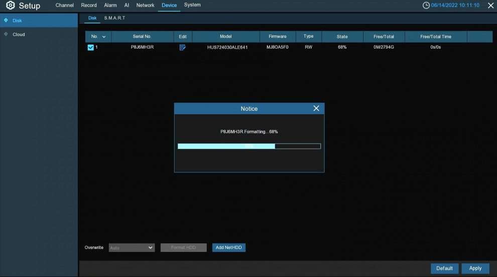The height and width of the screenshot is (277, 497).
Task: Open the Channel menu
Action: tap(65, 6)
